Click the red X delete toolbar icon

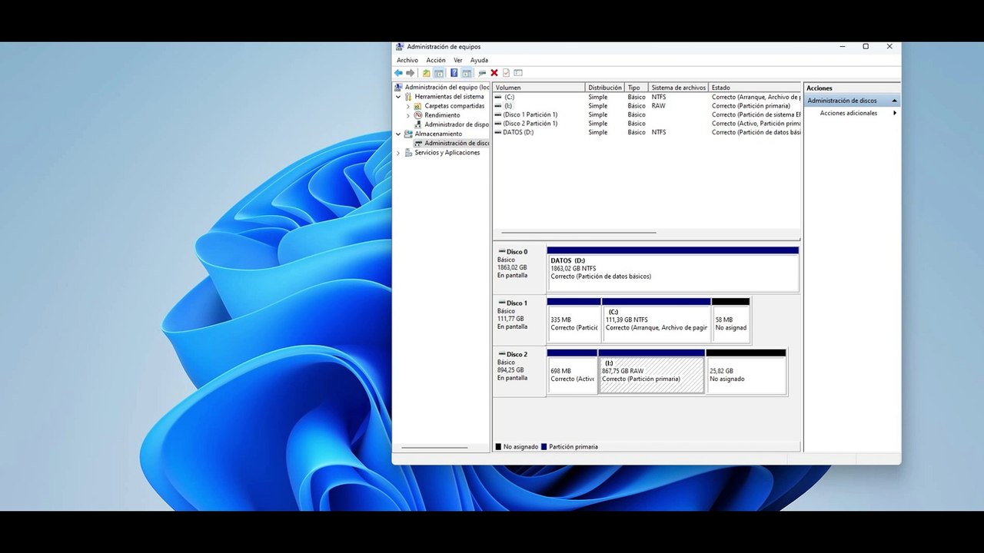coord(494,73)
